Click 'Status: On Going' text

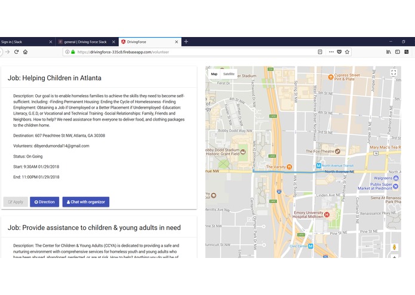coord(28,156)
